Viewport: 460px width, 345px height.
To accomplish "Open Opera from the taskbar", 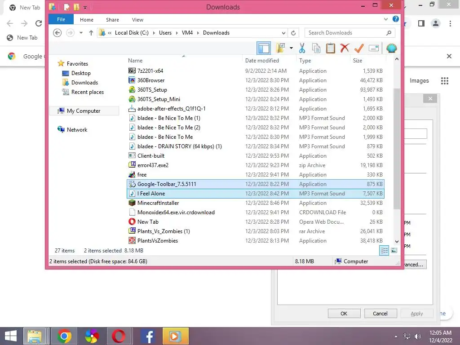I will 118,336.
